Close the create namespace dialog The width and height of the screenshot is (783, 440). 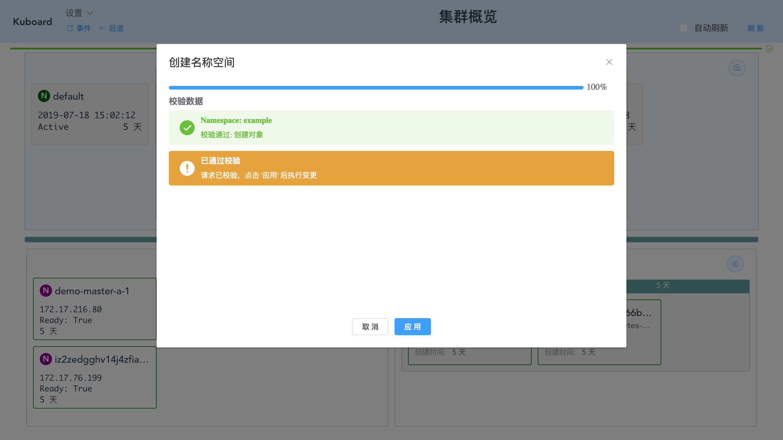[609, 62]
